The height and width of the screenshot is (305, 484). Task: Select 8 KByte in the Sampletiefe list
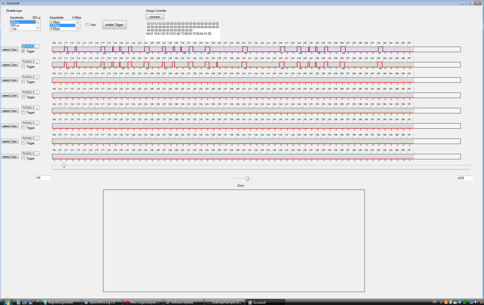click(63, 29)
